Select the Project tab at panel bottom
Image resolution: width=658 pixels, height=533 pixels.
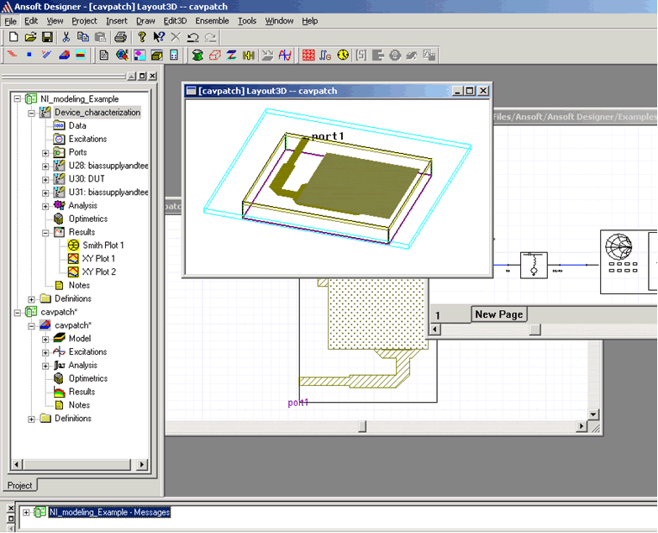(x=19, y=485)
